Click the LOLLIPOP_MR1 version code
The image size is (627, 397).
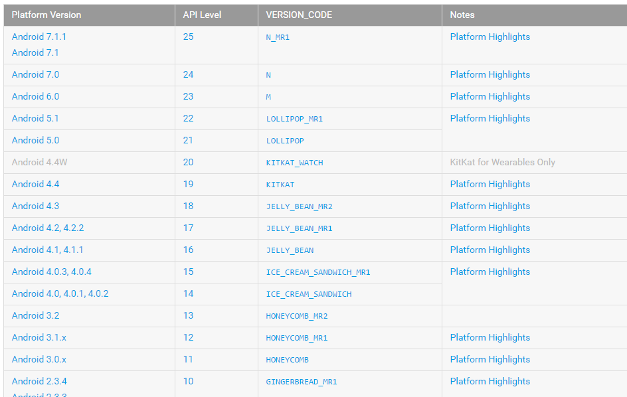(294, 119)
